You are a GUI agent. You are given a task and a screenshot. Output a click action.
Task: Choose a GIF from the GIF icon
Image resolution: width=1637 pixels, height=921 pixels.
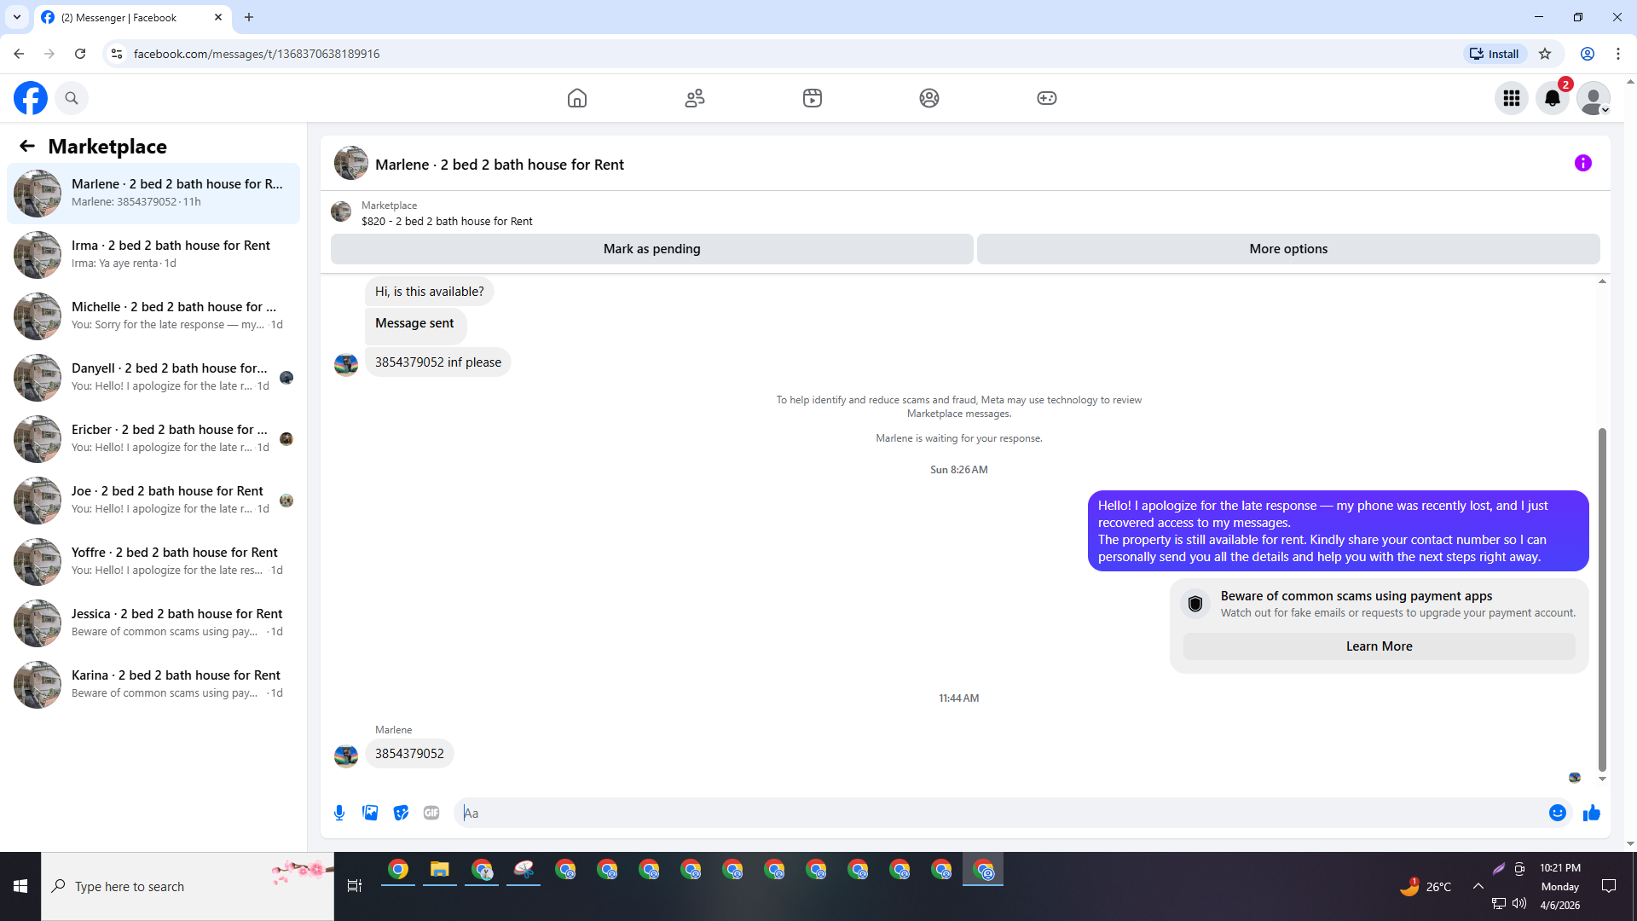pyautogui.click(x=431, y=813)
